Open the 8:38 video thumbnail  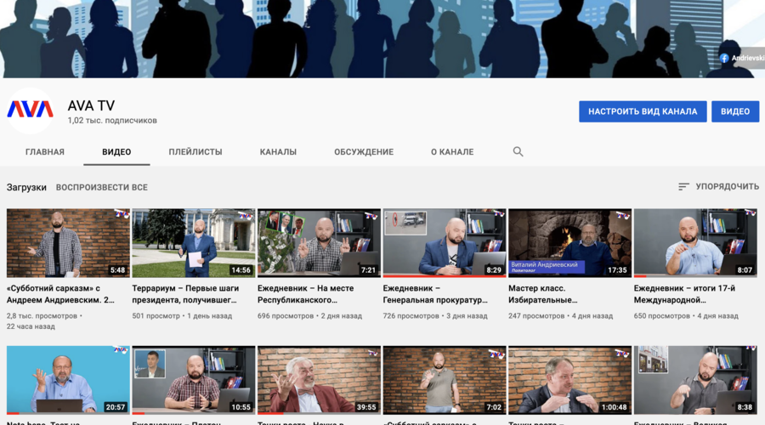(695, 380)
